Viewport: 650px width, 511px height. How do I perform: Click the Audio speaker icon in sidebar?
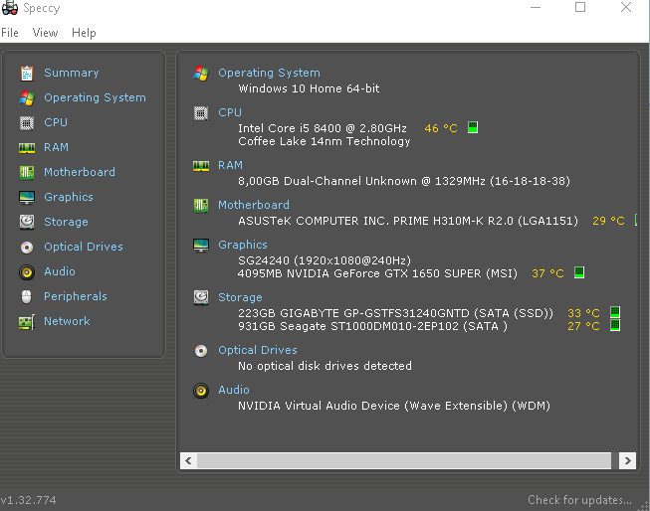pyautogui.click(x=27, y=272)
